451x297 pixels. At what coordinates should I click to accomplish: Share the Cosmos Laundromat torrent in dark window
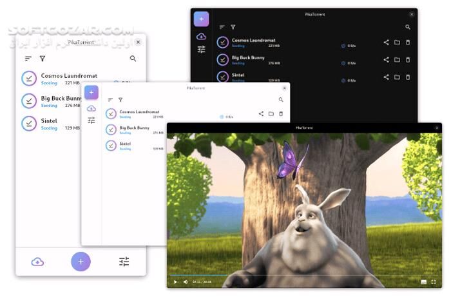386,43
